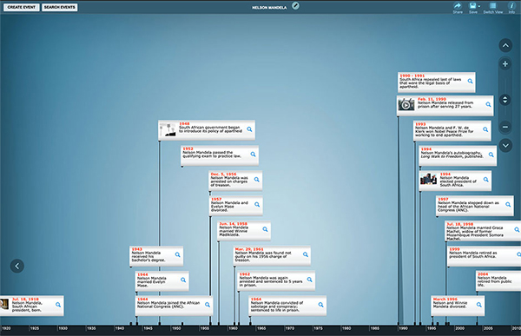Viewport: 521px width, 336px height.
Task: Magnify the 1957 Evelyn Mase divorce event
Action: pos(257,204)
